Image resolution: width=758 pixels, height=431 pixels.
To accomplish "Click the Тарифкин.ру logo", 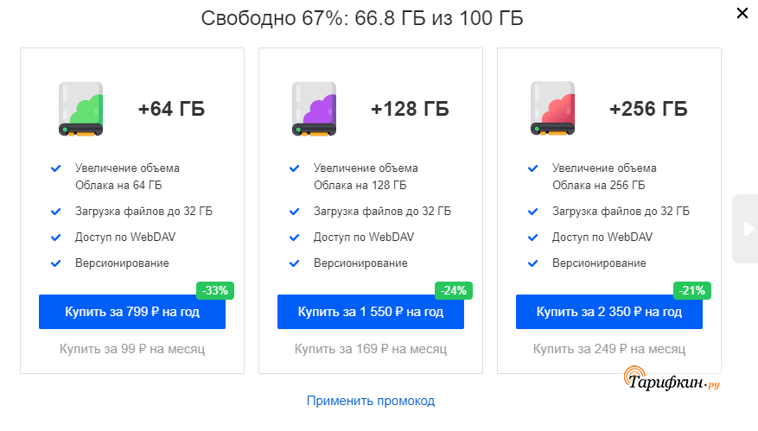I will point(672,381).
